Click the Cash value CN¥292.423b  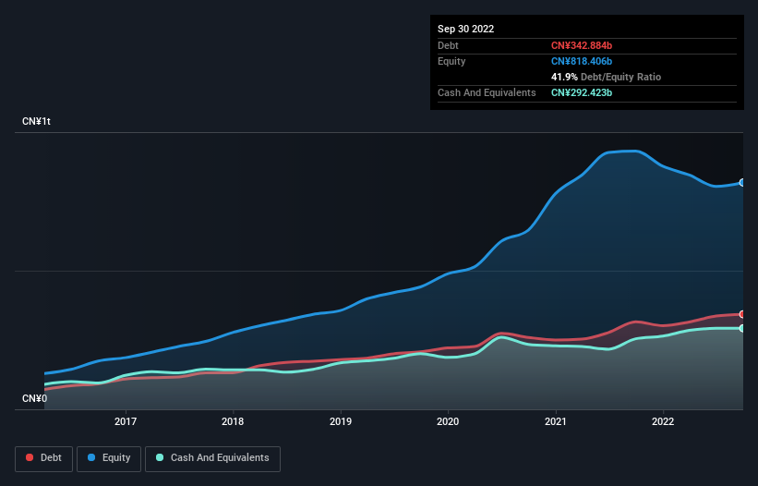[582, 92]
